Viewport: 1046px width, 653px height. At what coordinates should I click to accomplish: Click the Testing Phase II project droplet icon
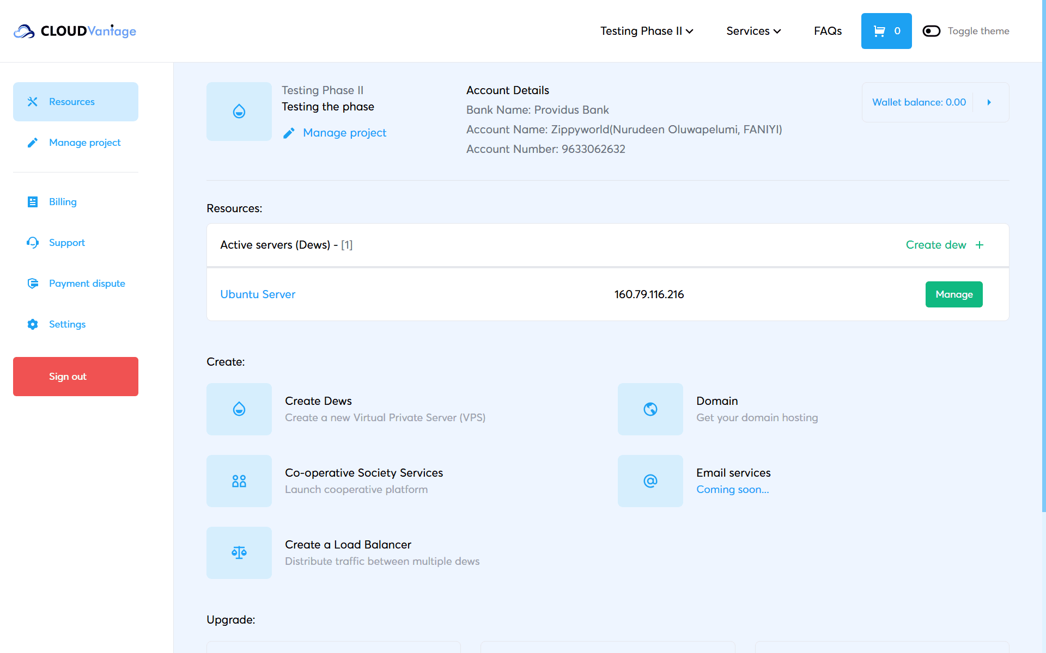[239, 112]
